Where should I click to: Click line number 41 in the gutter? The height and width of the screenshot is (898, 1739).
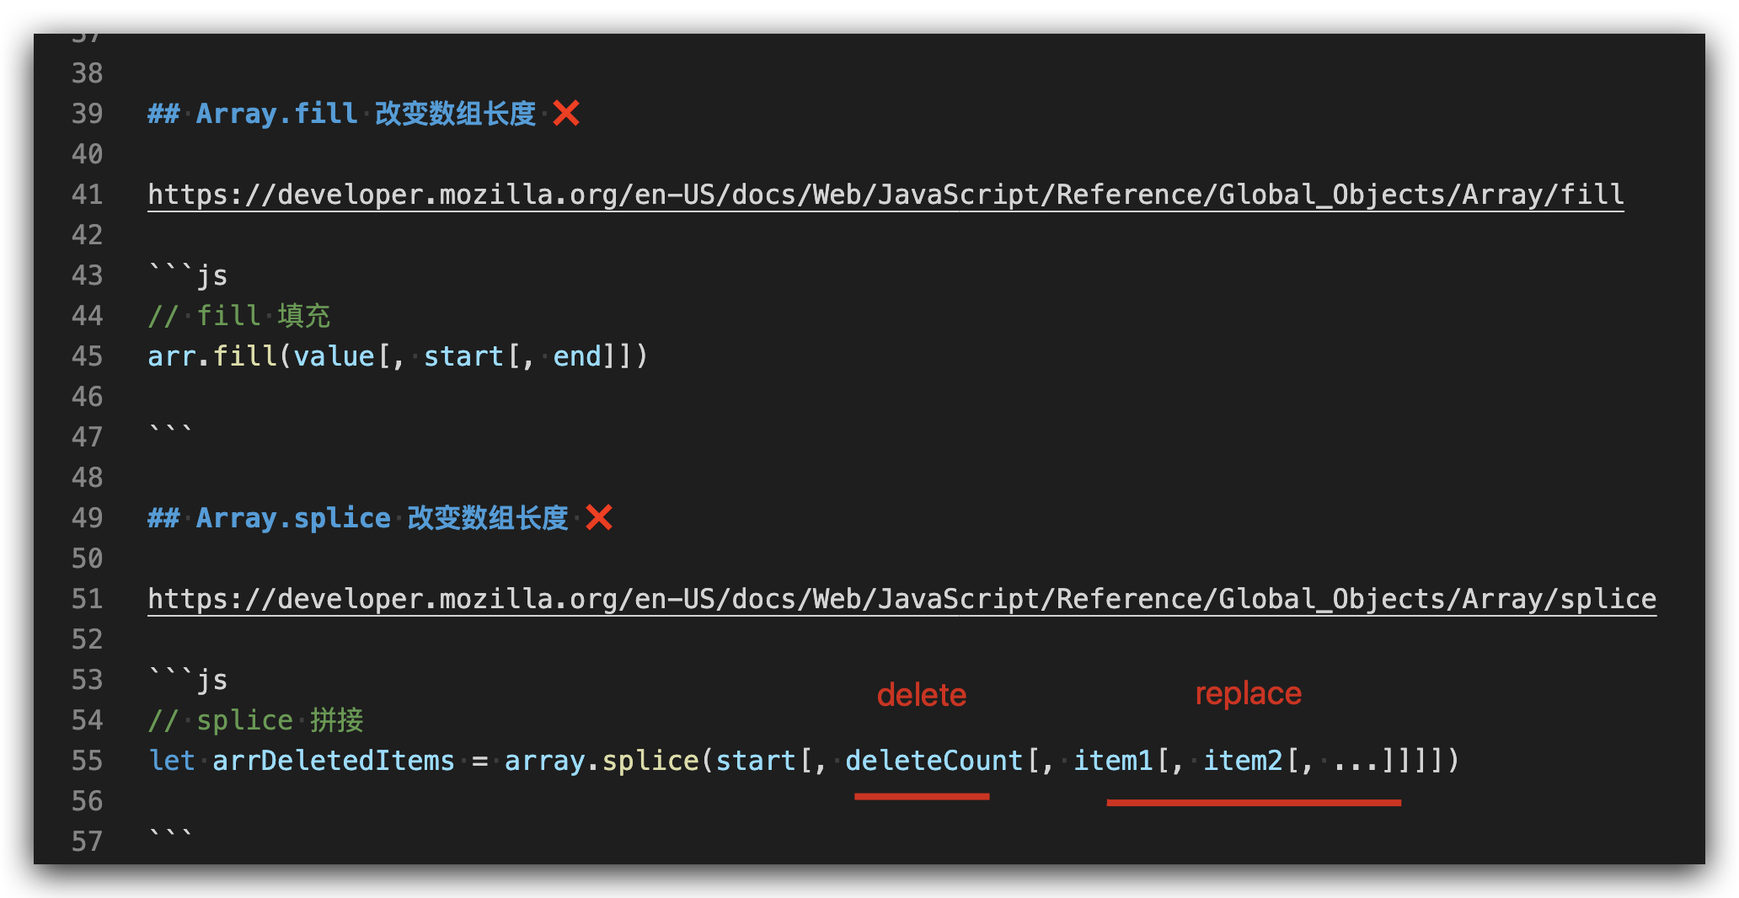pos(87,195)
